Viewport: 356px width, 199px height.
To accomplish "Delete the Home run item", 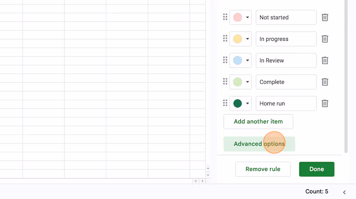I will (325, 103).
